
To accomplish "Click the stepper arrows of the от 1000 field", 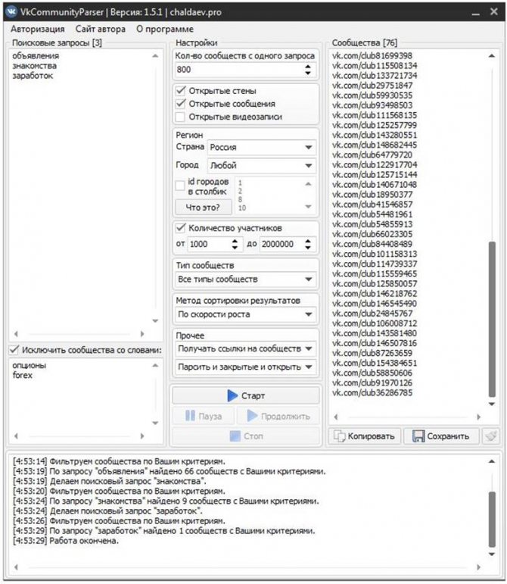I will click(235, 245).
